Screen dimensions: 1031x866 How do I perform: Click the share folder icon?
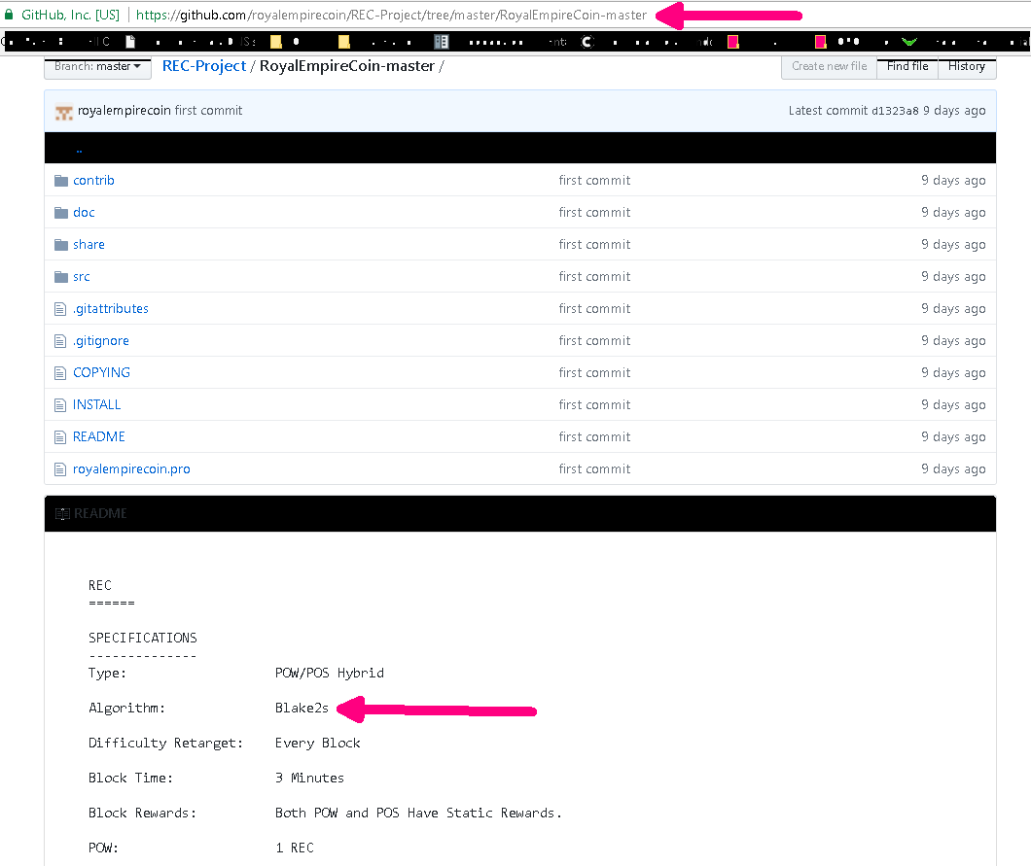click(61, 244)
